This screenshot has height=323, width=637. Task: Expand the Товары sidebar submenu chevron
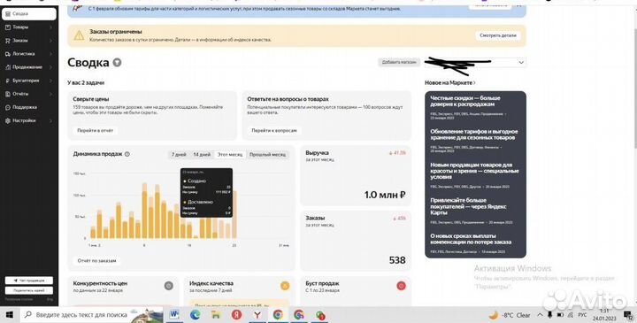50,27
